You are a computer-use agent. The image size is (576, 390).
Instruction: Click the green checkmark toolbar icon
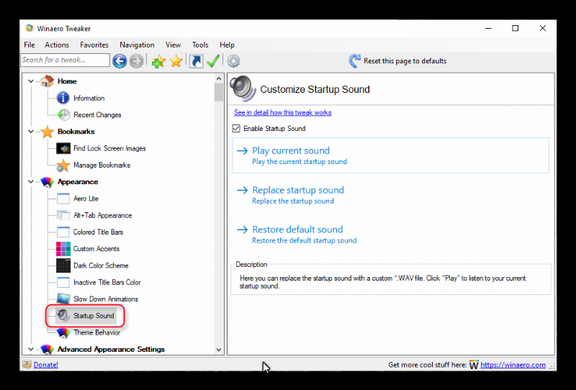(213, 61)
